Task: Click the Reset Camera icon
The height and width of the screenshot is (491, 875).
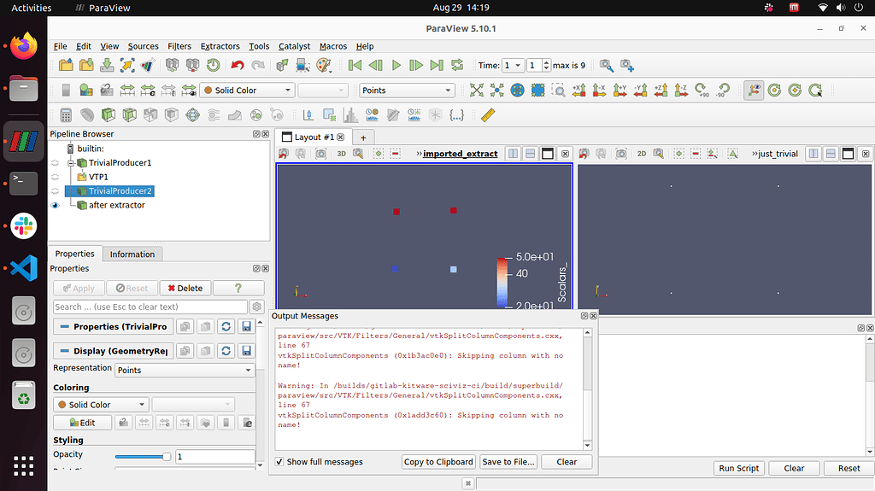Action: pos(476,91)
